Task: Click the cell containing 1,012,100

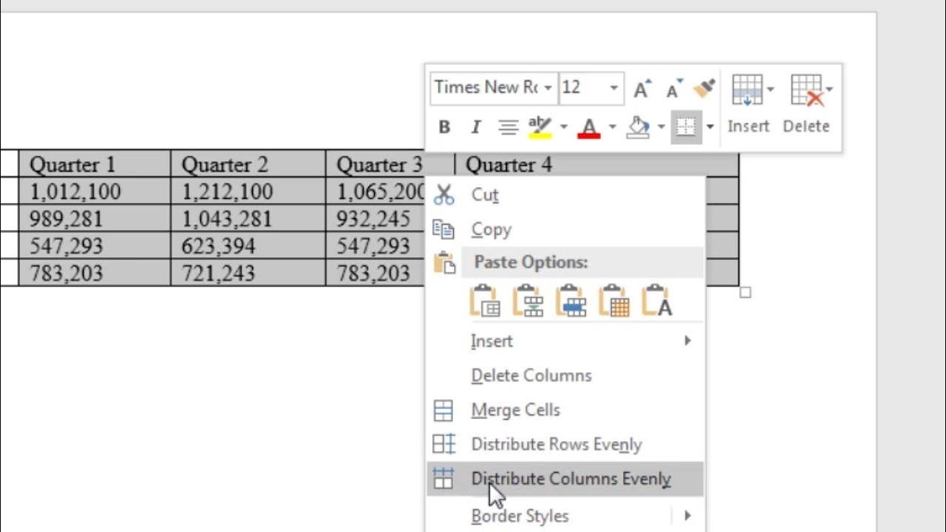Action: pos(95,191)
